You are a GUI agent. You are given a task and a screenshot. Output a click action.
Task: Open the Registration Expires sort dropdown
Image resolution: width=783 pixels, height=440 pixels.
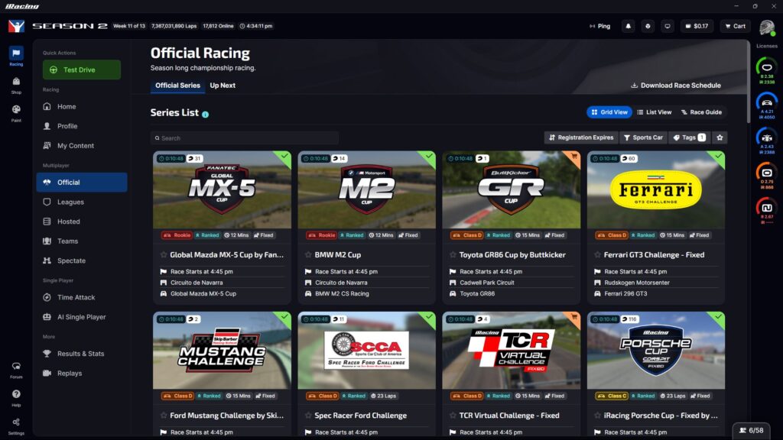(581, 137)
